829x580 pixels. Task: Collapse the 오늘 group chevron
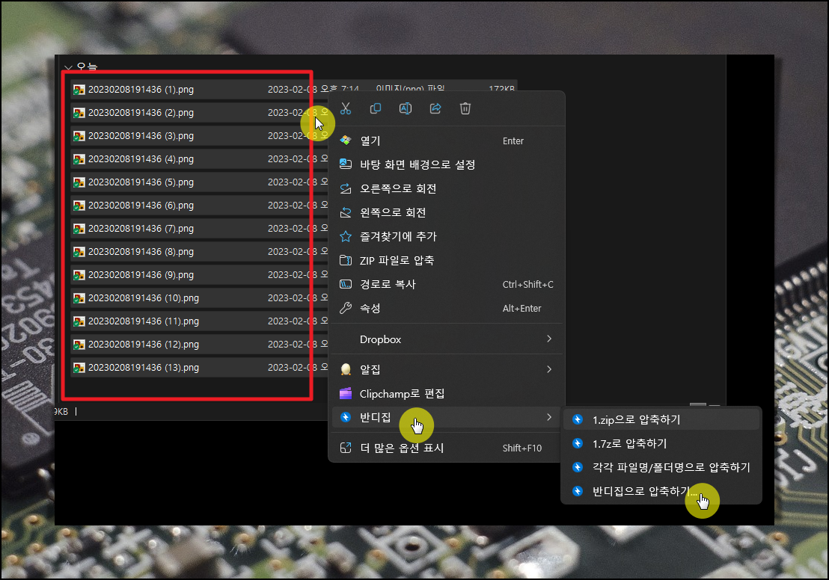pyautogui.click(x=68, y=67)
